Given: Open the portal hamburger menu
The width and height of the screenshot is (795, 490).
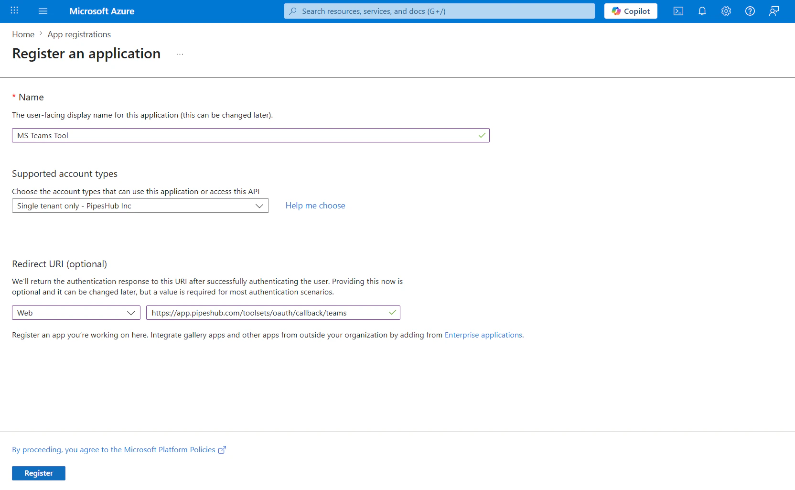Looking at the screenshot, I should point(43,11).
